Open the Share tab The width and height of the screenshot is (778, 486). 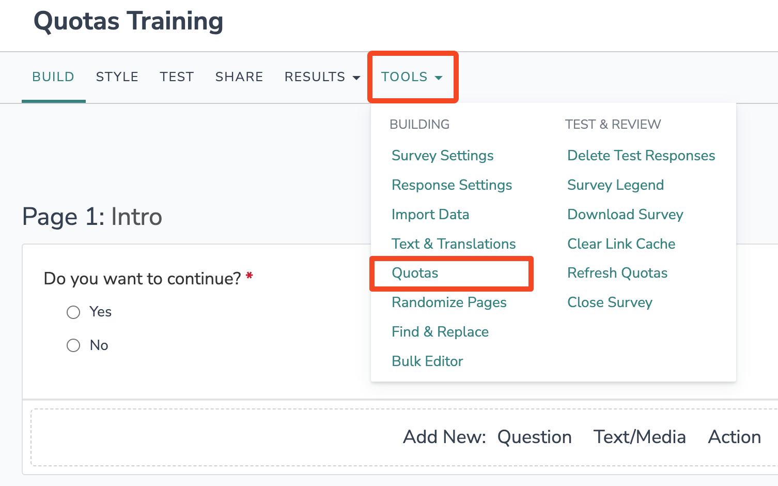point(239,77)
